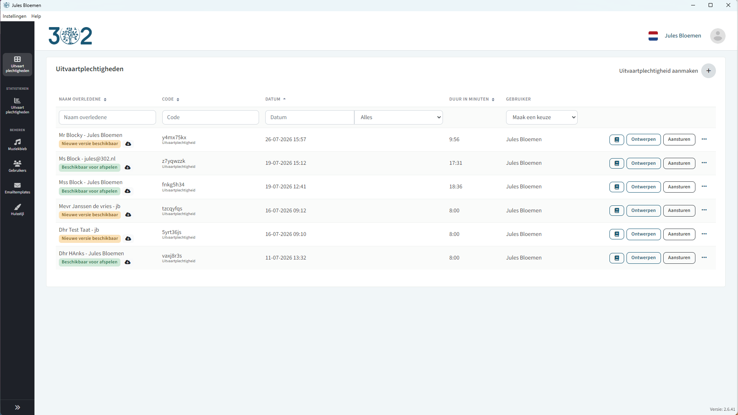The image size is (738, 415).
Task: Click book icon button for Mevr Janssen row
Action: pyautogui.click(x=617, y=210)
